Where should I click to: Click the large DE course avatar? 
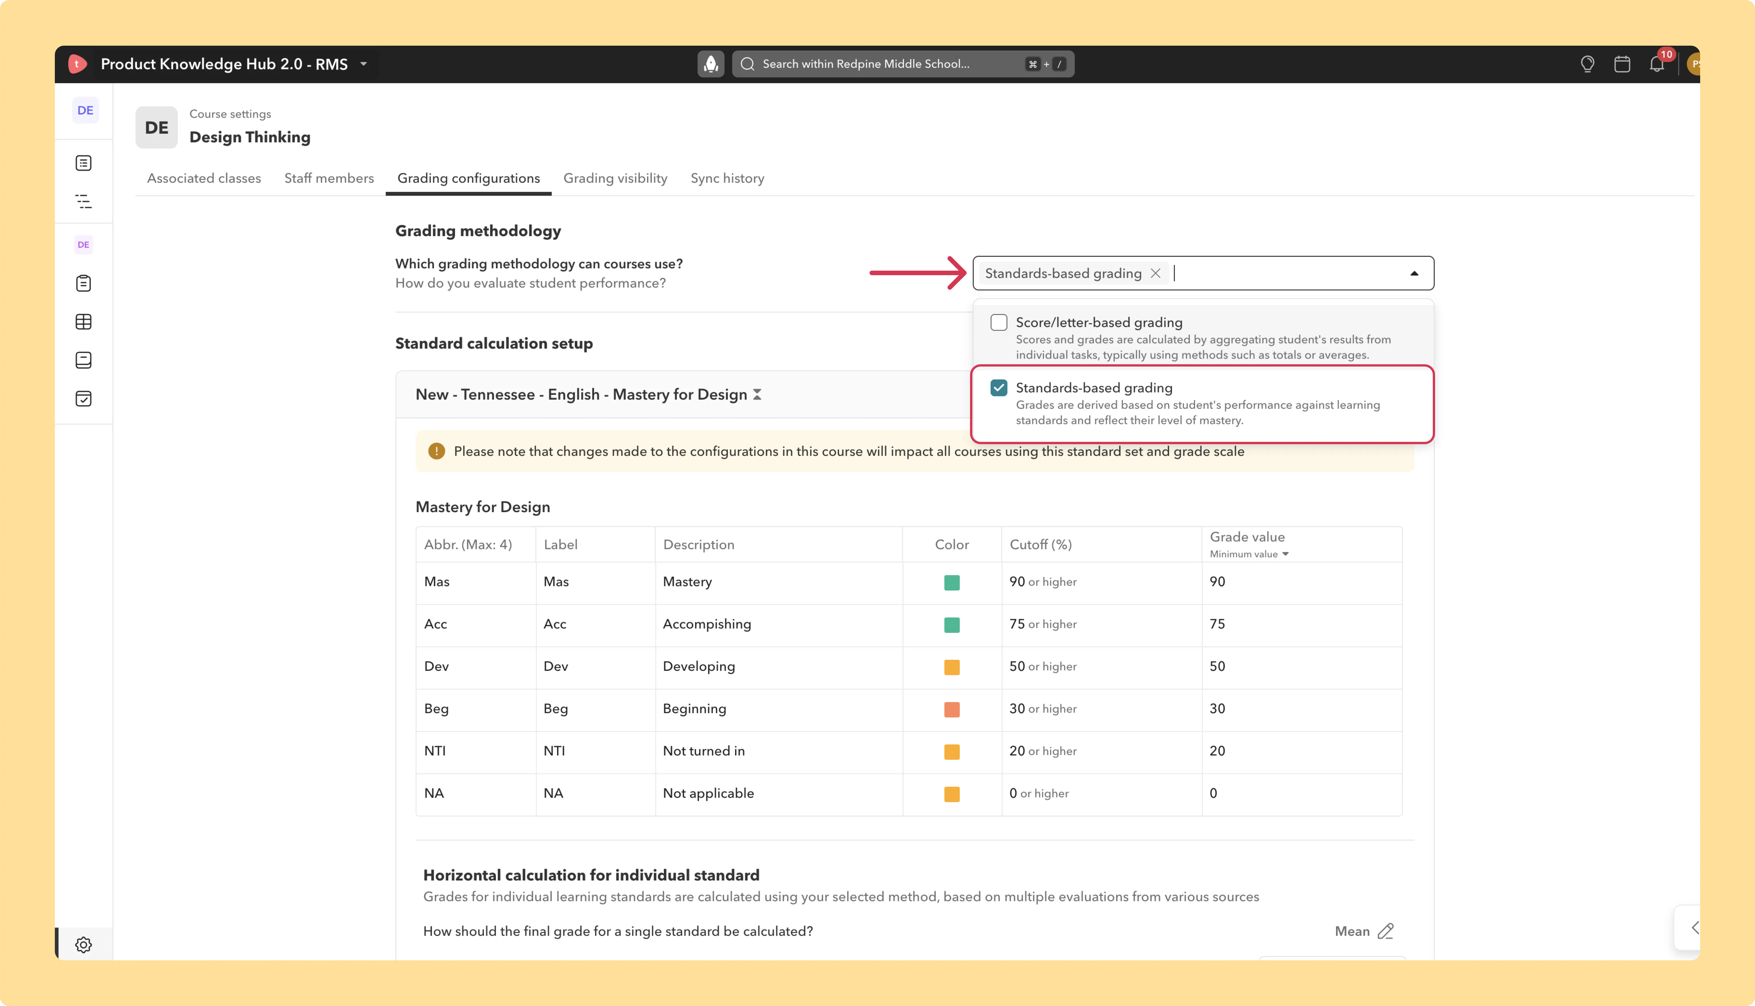(156, 127)
